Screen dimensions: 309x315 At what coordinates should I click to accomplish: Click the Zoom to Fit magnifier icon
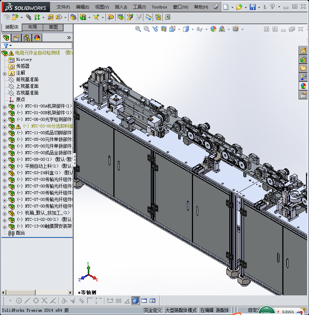point(138,29)
